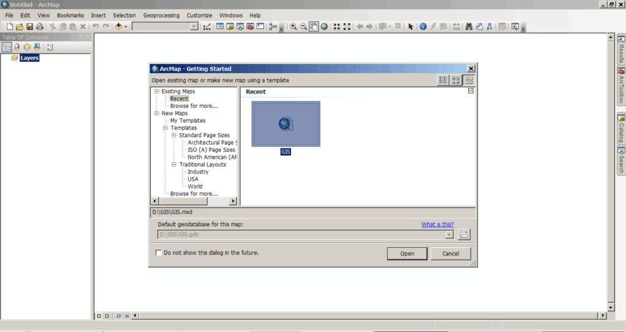Screen dimensions: 626x332
Task: Collapse the Existing Maps tree node
Action: [x=157, y=92]
